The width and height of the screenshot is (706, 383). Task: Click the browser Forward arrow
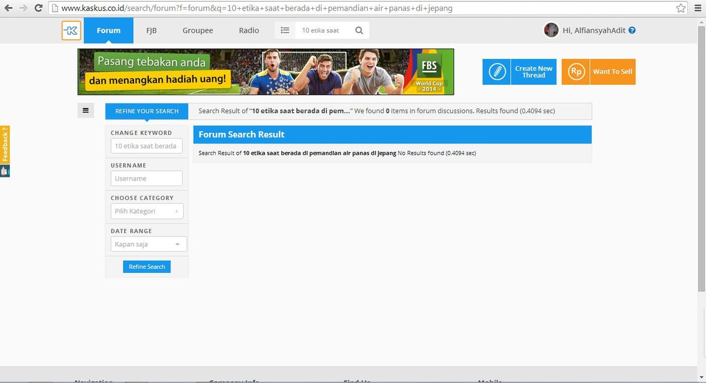23,8
